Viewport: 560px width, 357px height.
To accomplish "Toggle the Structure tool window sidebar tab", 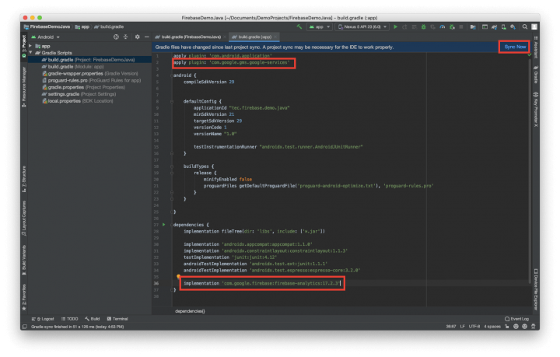I will pos(23,178).
